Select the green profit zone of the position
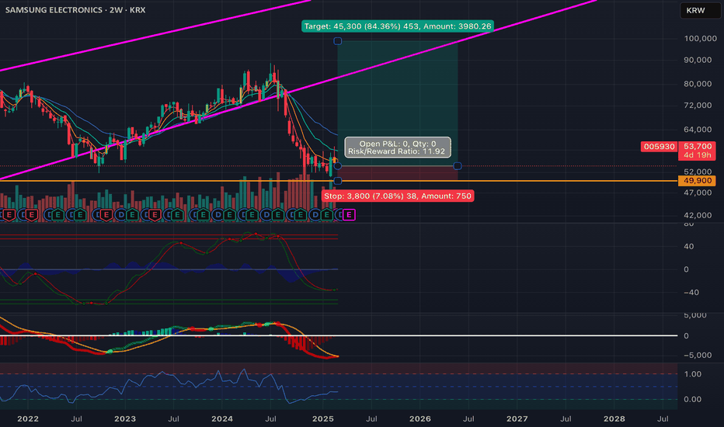 point(398,103)
